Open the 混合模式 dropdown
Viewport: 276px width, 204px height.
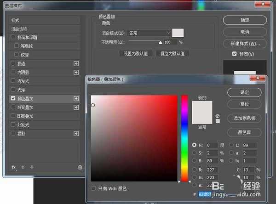tap(149, 33)
